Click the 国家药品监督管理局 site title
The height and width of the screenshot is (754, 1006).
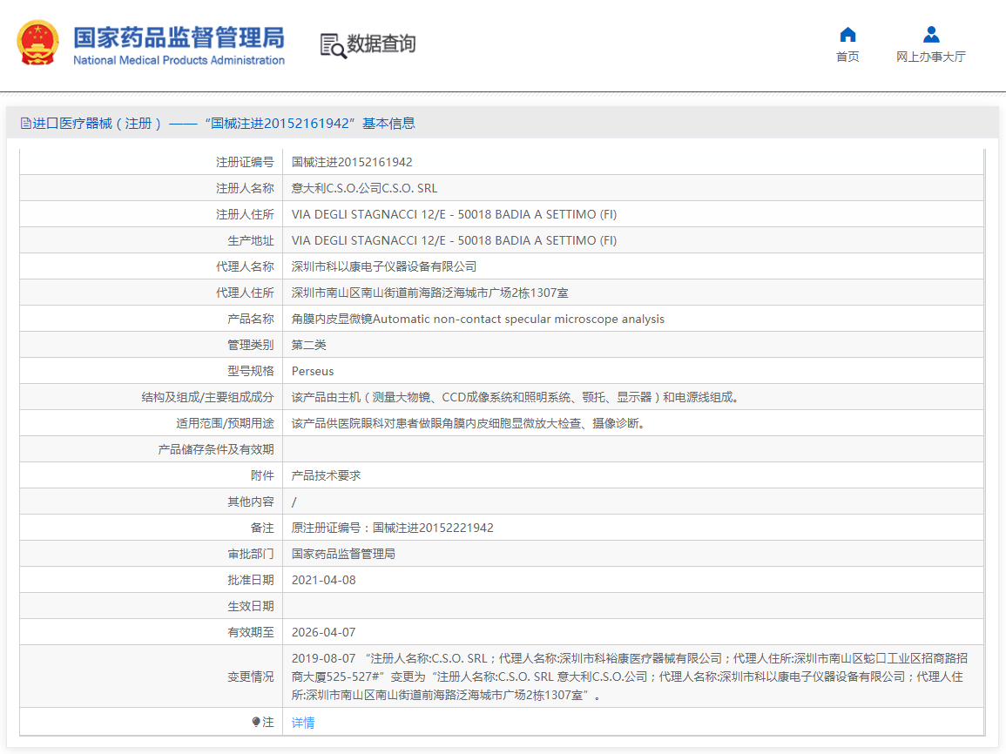pos(179,37)
